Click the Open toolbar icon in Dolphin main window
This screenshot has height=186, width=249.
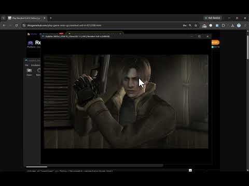pyautogui.click(x=29, y=72)
